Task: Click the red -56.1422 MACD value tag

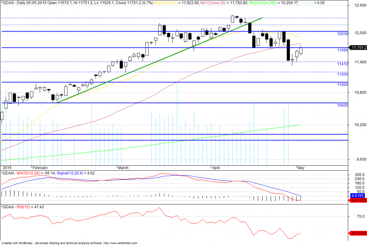Action: tap(357, 200)
